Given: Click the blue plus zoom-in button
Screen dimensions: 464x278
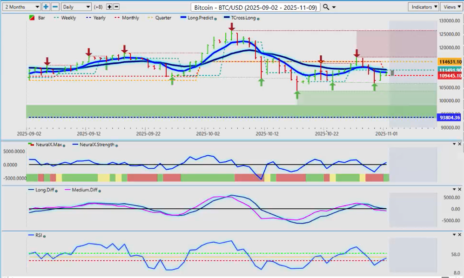Looking at the screenshot, I should click(46, 7).
